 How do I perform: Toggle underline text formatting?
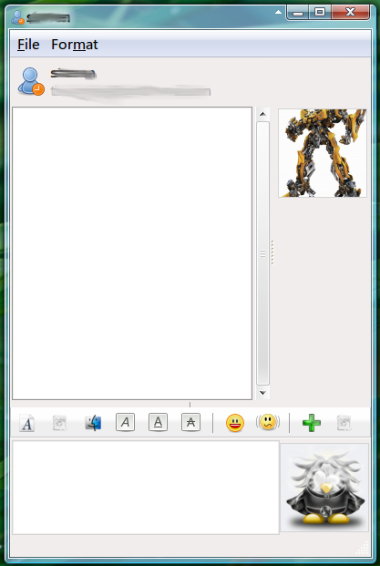point(158,422)
